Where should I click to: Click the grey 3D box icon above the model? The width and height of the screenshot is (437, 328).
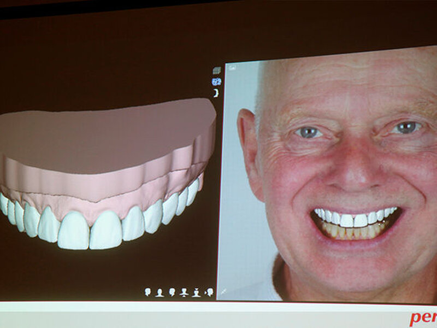[216, 71]
